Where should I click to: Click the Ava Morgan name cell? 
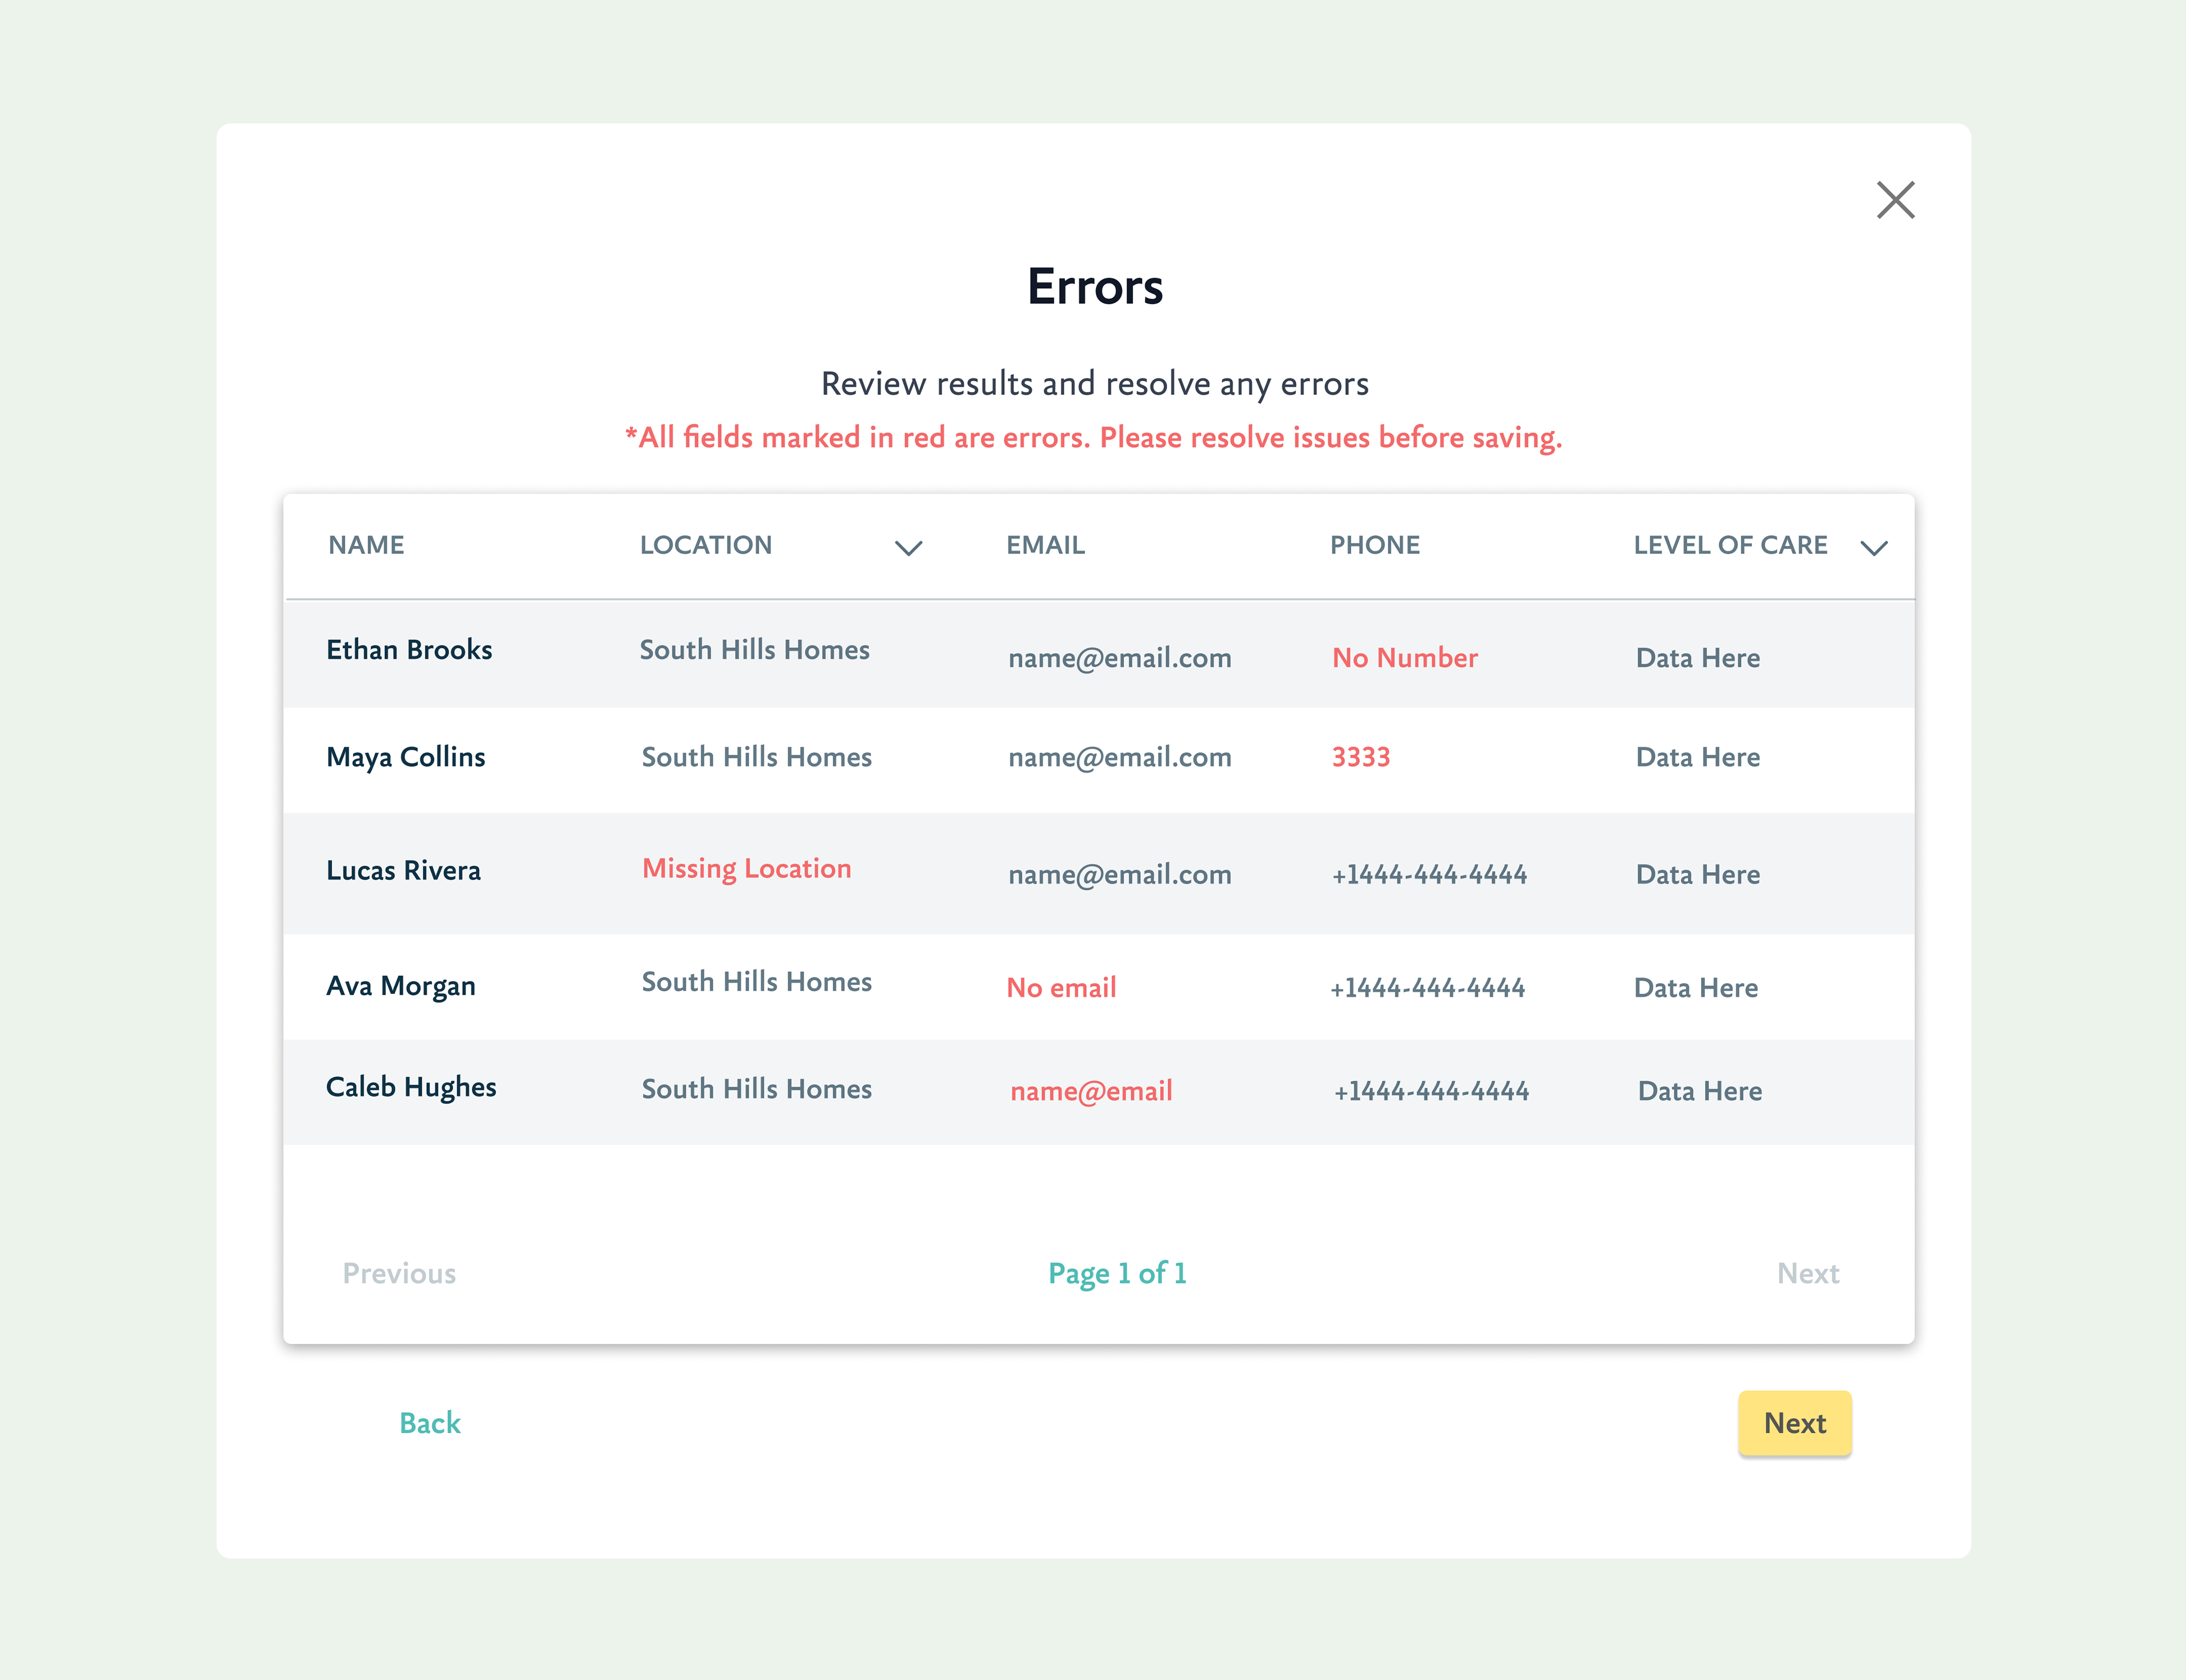coord(400,986)
